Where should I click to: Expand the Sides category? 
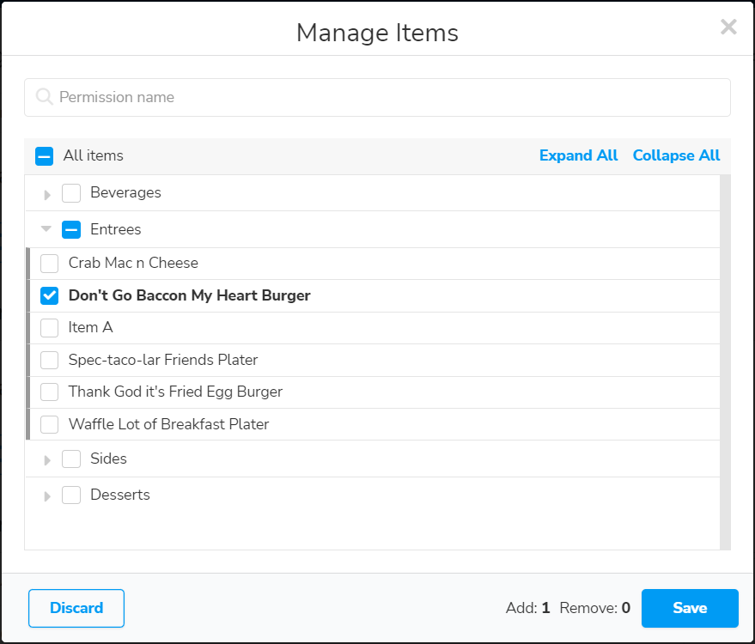pos(47,460)
